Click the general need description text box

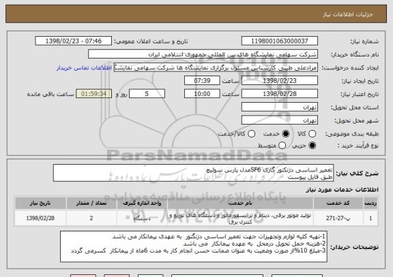coord(193,173)
